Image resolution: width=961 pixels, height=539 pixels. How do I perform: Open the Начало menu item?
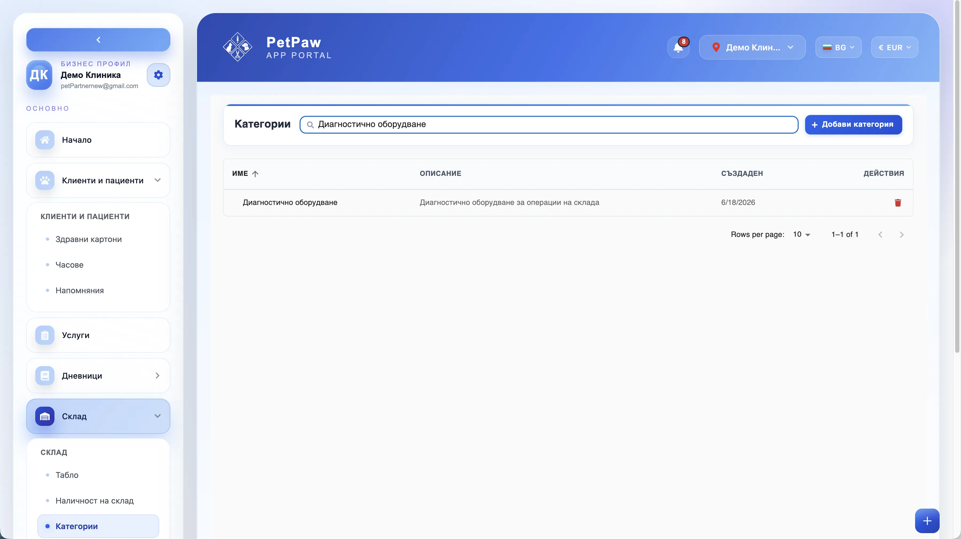[x=98, y=140]
